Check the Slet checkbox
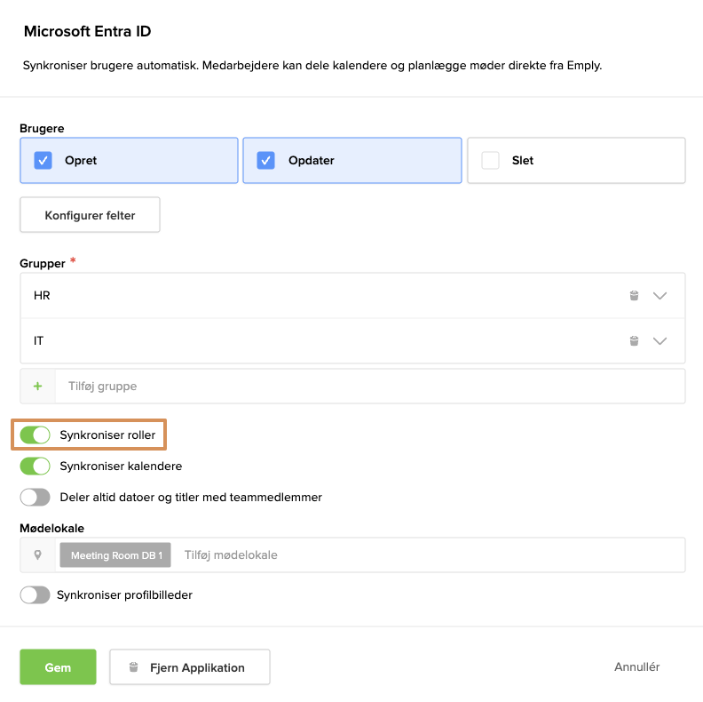This screenshot has width=703, height=702. tap(490, 161)
